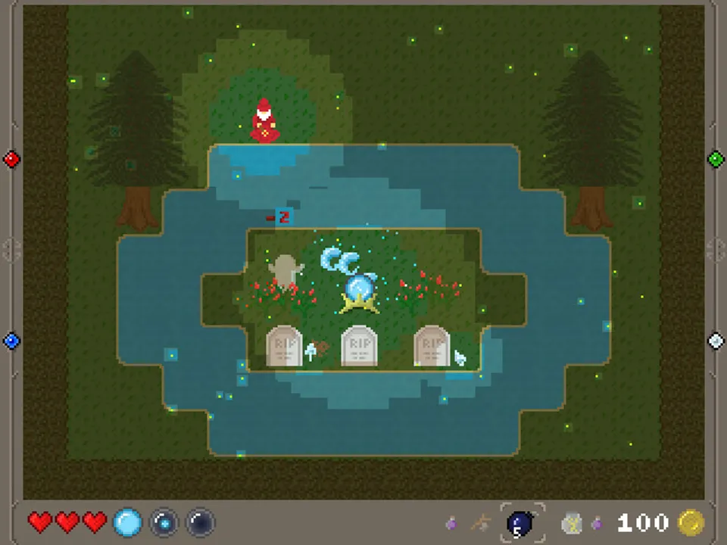Viewport: 727px width, 545px height.
Task: Click the last empty mana orb
Action: pos(200,523)
